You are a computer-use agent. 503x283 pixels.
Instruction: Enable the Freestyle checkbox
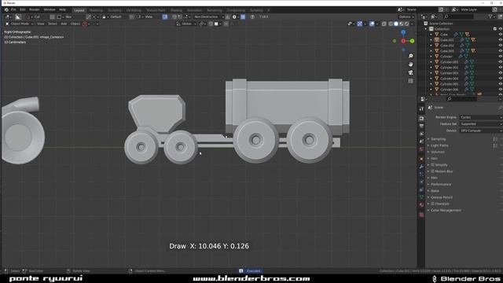[432, 204]
